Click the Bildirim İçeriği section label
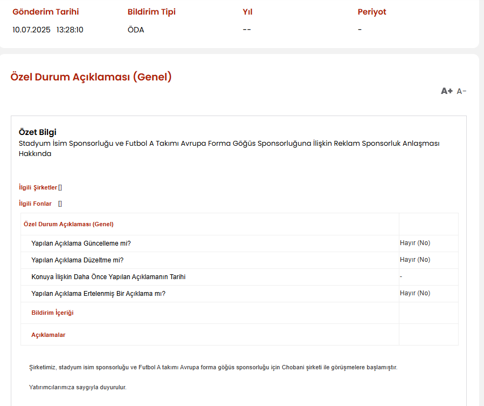Screen dimensions: 484x406 tap(52, 313)
